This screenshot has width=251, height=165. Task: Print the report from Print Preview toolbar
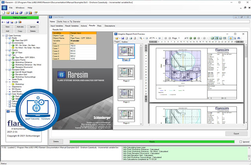pos(131,38)
